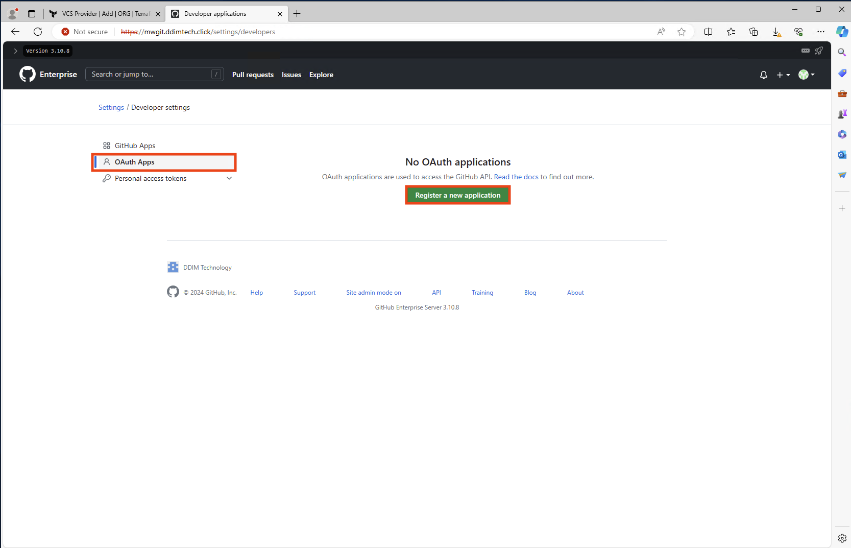
Task: Open Read aloud icon in address bar
Action: (x=661, y=32)
